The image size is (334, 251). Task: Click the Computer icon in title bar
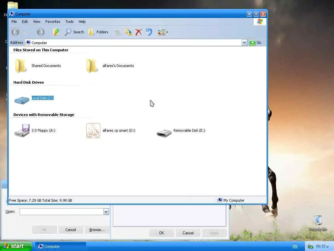coord(12,14)
